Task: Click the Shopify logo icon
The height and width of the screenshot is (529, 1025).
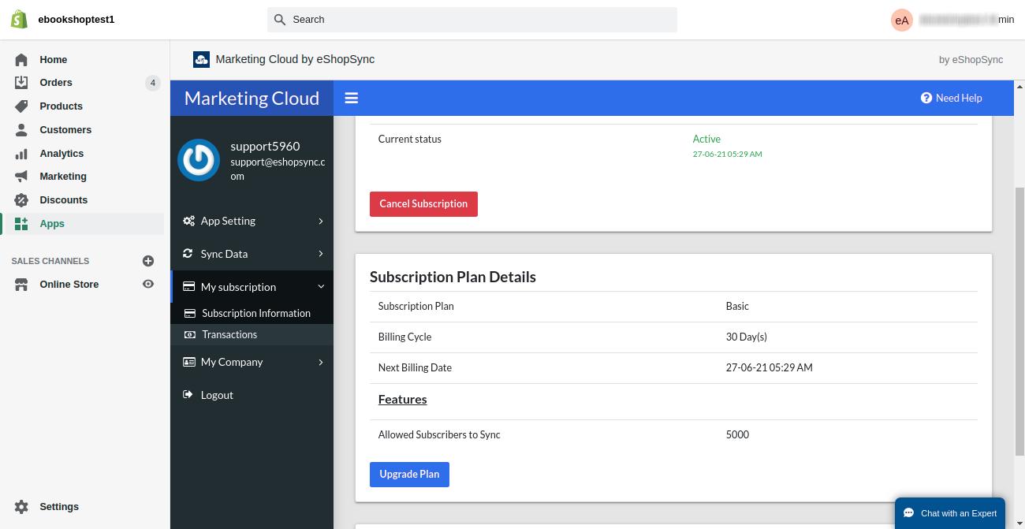Action: (20, 20)
